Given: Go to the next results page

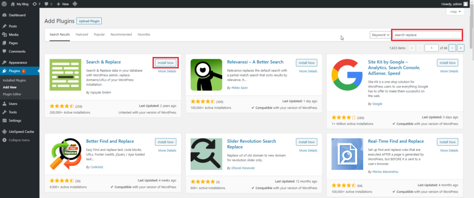Looking at the screenshot, I should point(452,48).
